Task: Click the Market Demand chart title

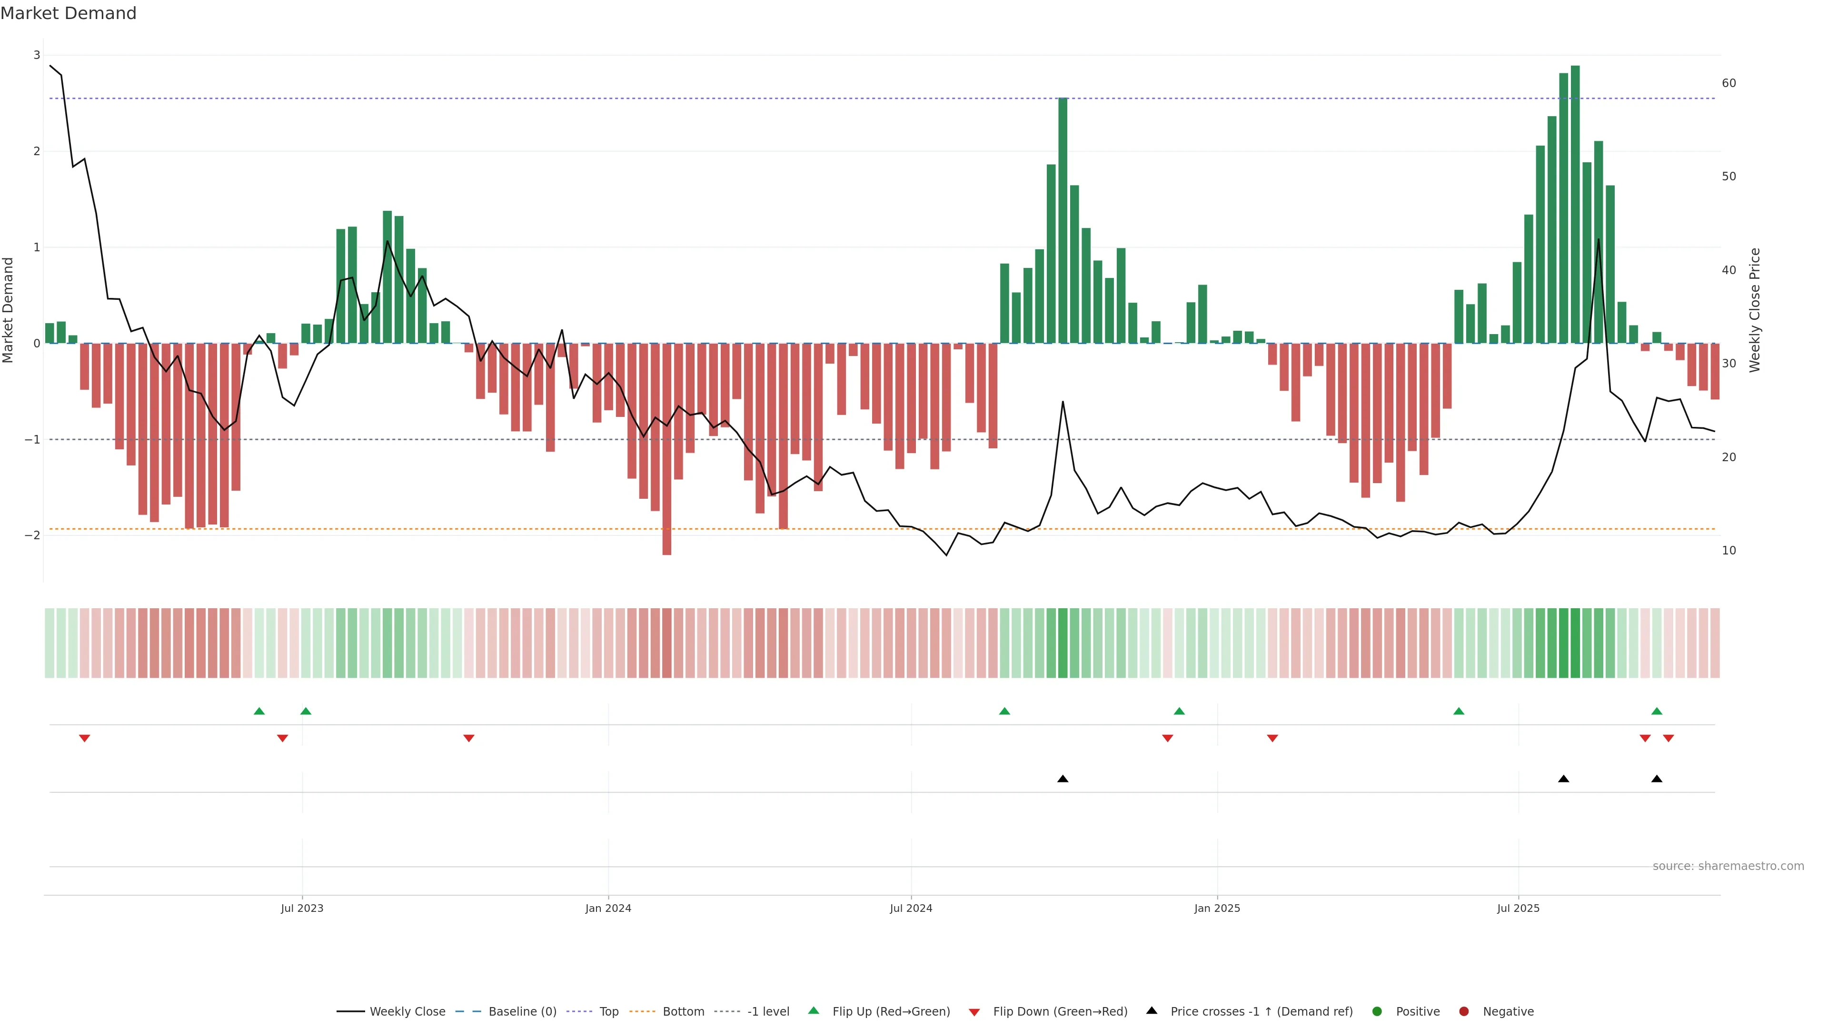Action: coord(68,13)
